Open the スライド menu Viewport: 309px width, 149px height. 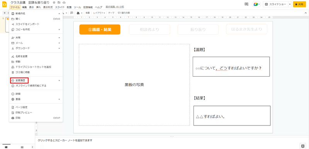click(x=60, y=7)
